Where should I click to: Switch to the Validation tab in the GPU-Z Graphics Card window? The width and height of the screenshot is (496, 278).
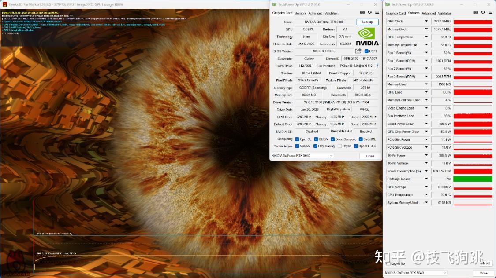[332, 13]
